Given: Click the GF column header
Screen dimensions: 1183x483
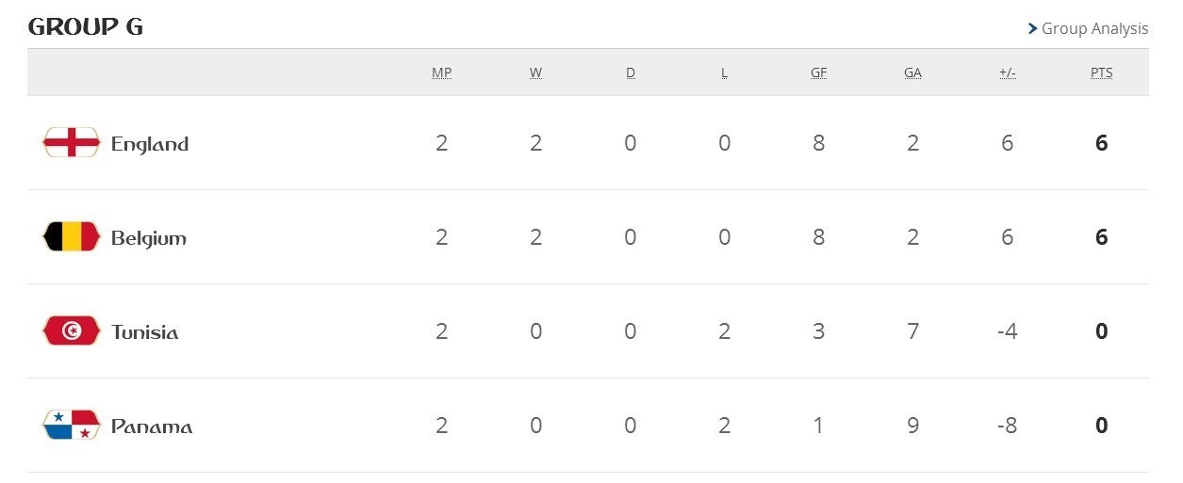Looking at the screenshot, I should pos(818,72).
